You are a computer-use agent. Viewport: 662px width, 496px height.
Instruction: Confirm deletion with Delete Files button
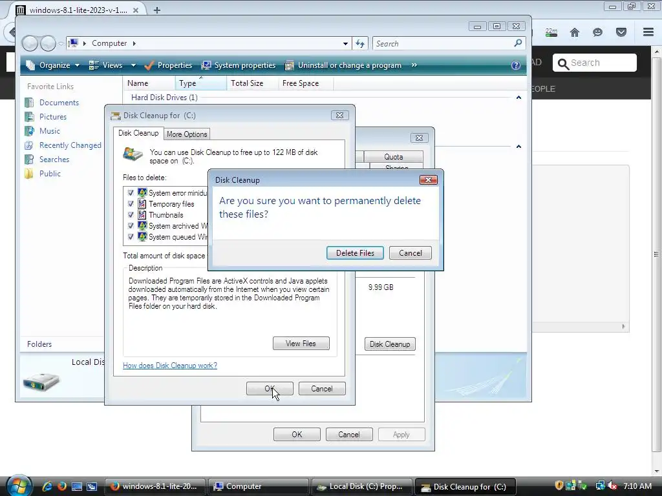click(355, 253)
